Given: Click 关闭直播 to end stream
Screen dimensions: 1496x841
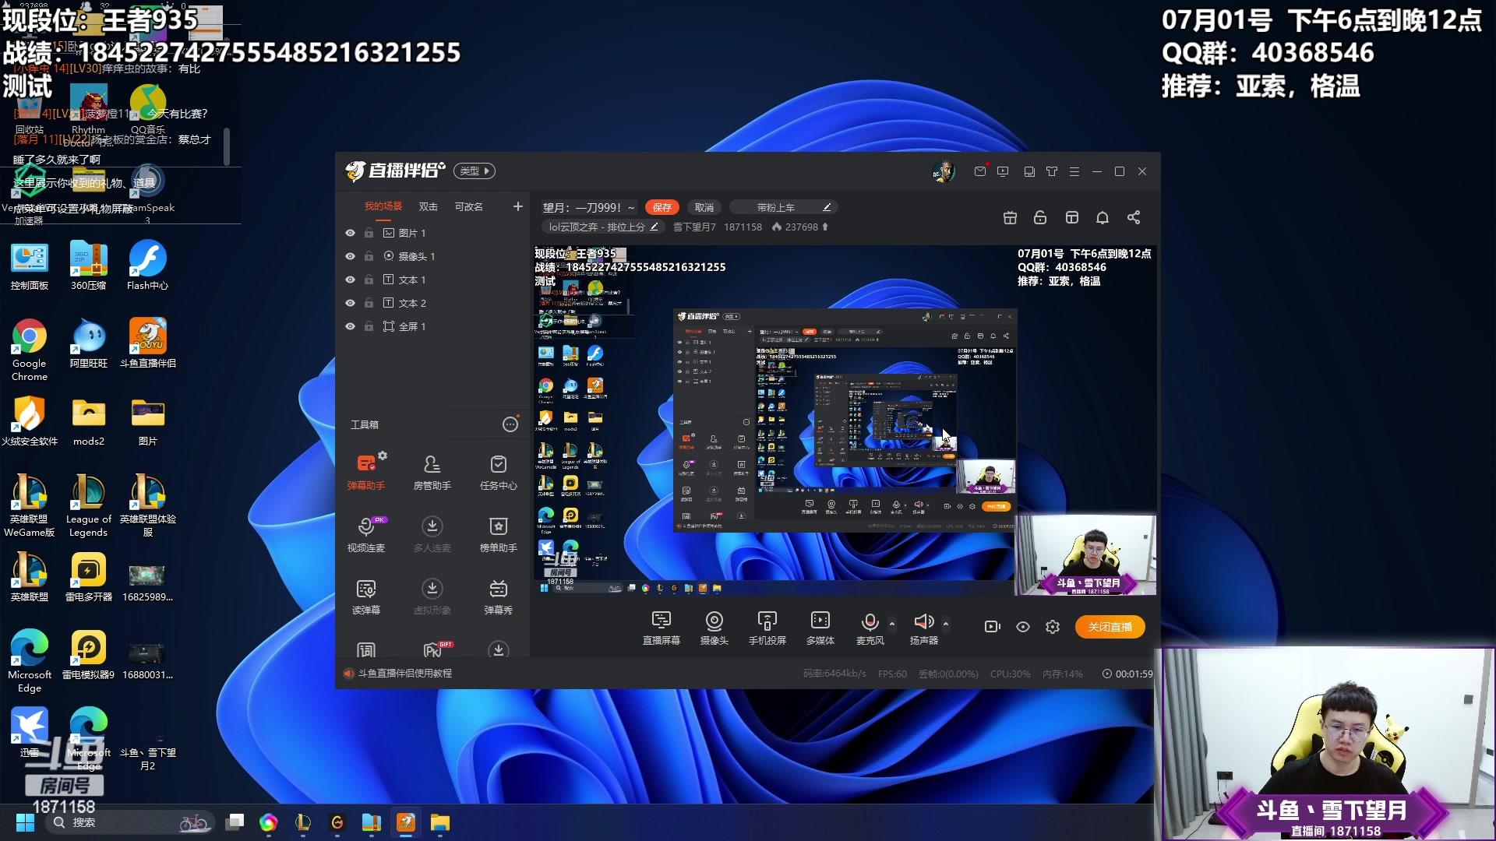Looking at the screenshot, I should tap(1110, 627).
